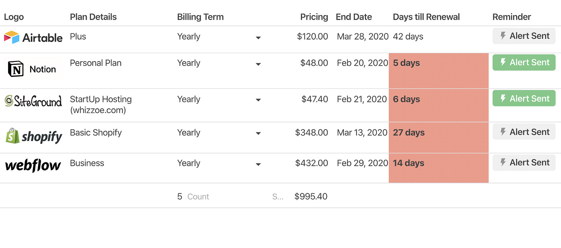The width and height of the screenshot is (561, 248).
Task: Open Billing Term dropdown for Airtable row
Action: tap(258, 38)
